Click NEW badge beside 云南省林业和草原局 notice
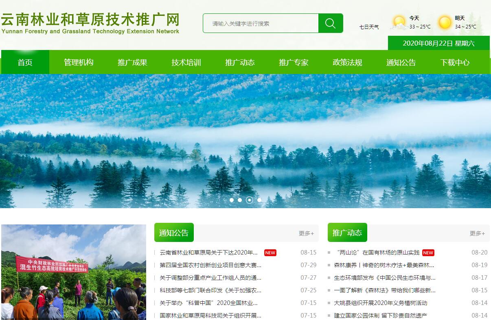This screenshot has height=320, width=491. (270, 253)
